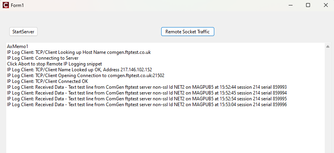Close the Form1 window

click(x=325, y=5)
